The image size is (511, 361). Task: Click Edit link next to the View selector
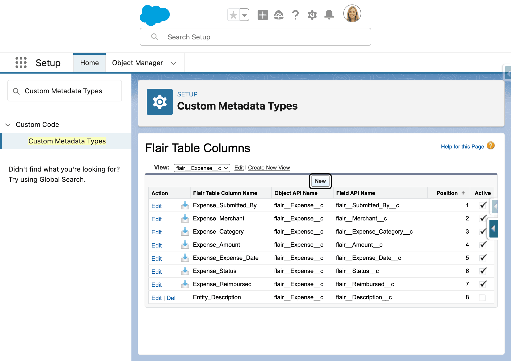[x=239, y=168]
